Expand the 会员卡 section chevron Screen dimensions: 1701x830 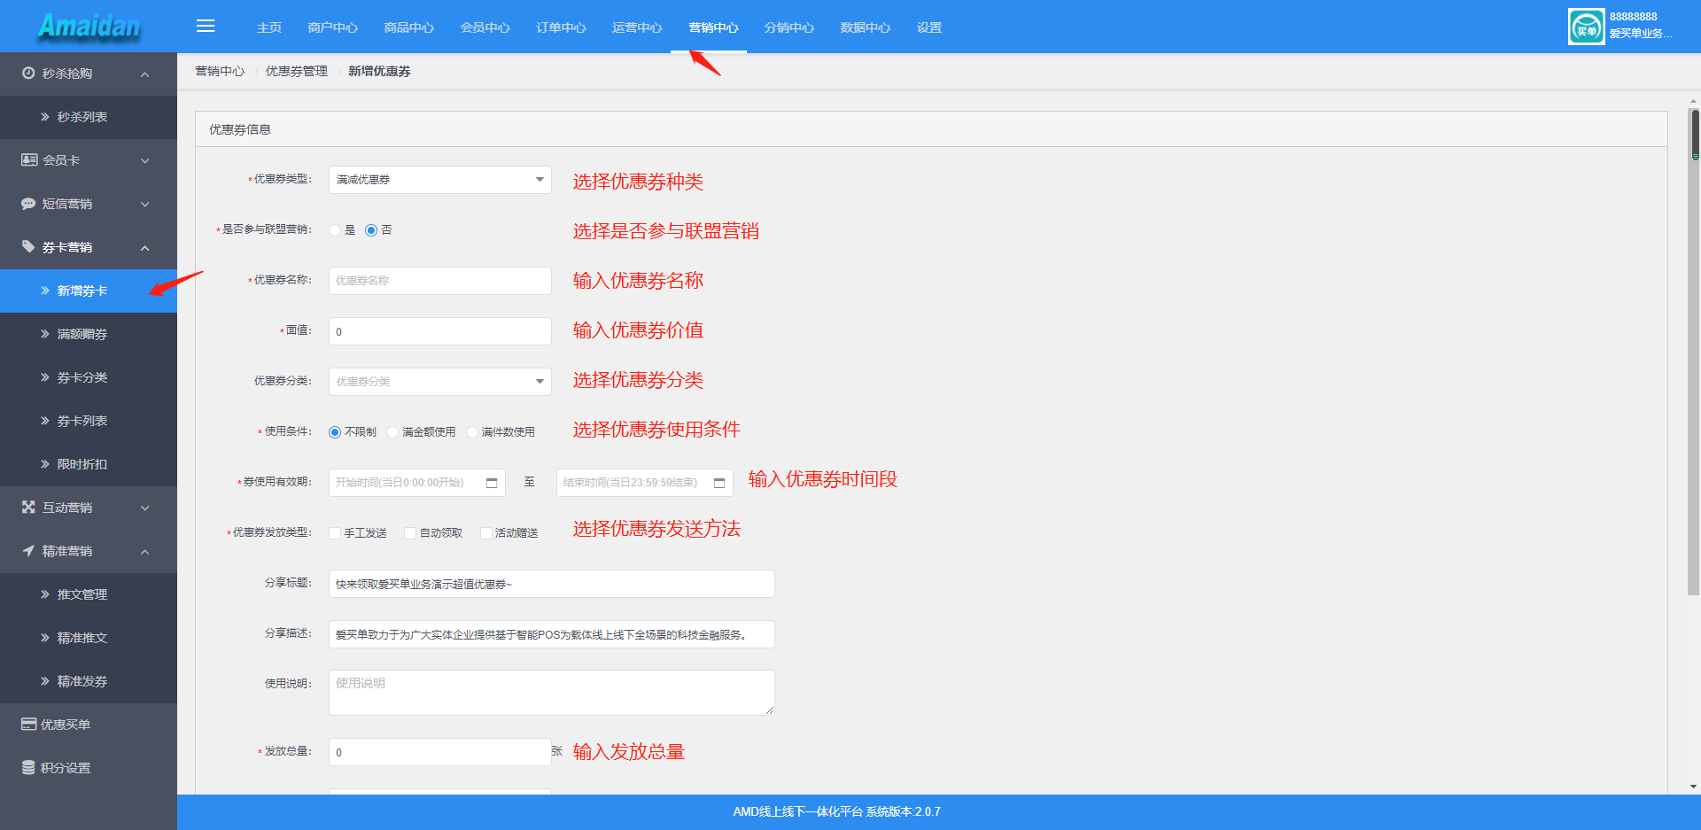pos(144,160)
